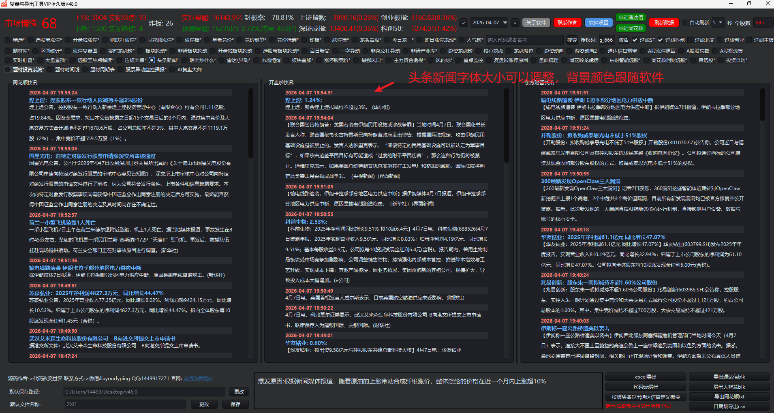Enable the 自动刷新 auto-refresh checkbox
The width and height of the screenshot is (774, 413).
pyautogui.click(x=685, y=23)
